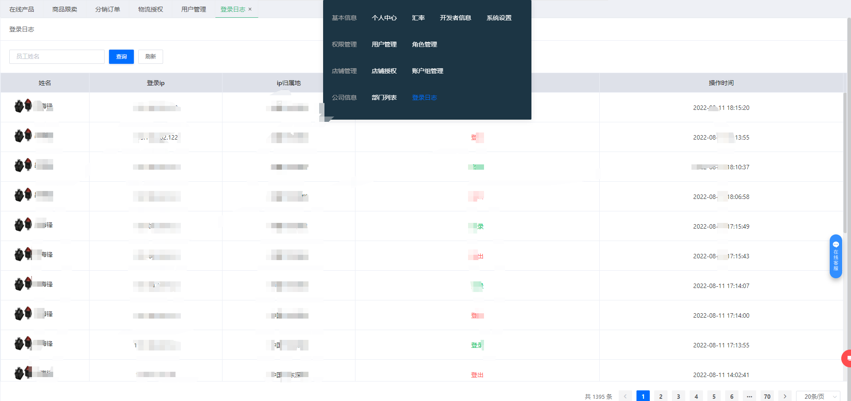This screenshot has width=851, height=401.
Task: Click the pagination ellipsis button
Action: pyautogui.click(x=749, y=396)
